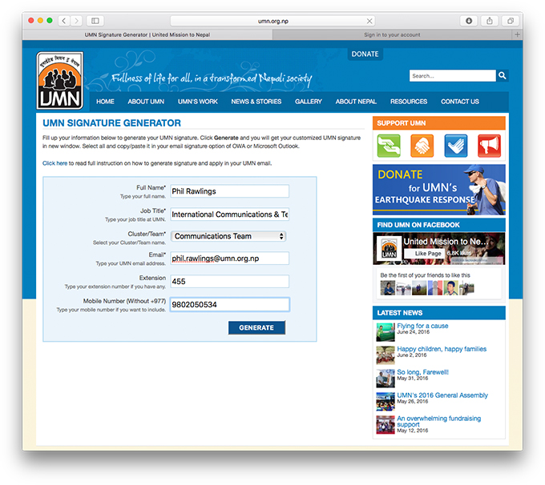This screenshot has height=485, width=545.
Task: Click the search magnifier icon
Action: click(x=503, y=76)
